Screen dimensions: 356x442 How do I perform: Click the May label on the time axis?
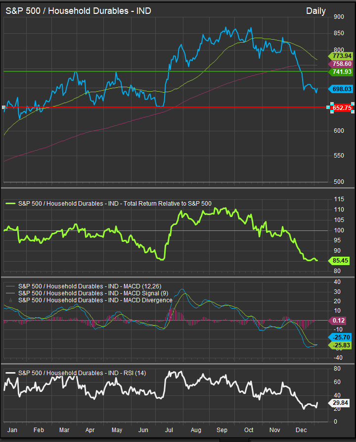pyautogui.click(x=117, y=430)
